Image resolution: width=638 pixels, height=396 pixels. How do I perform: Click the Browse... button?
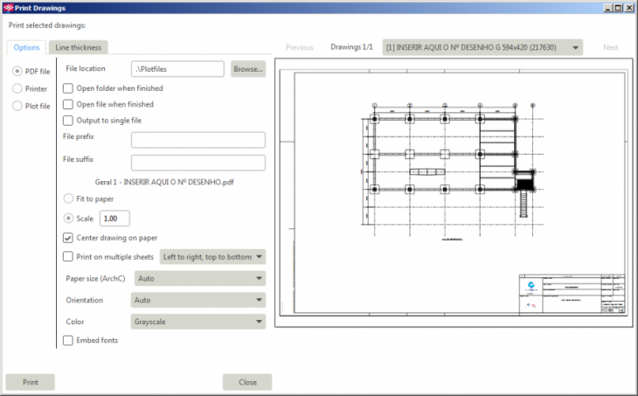pos(248,69)
